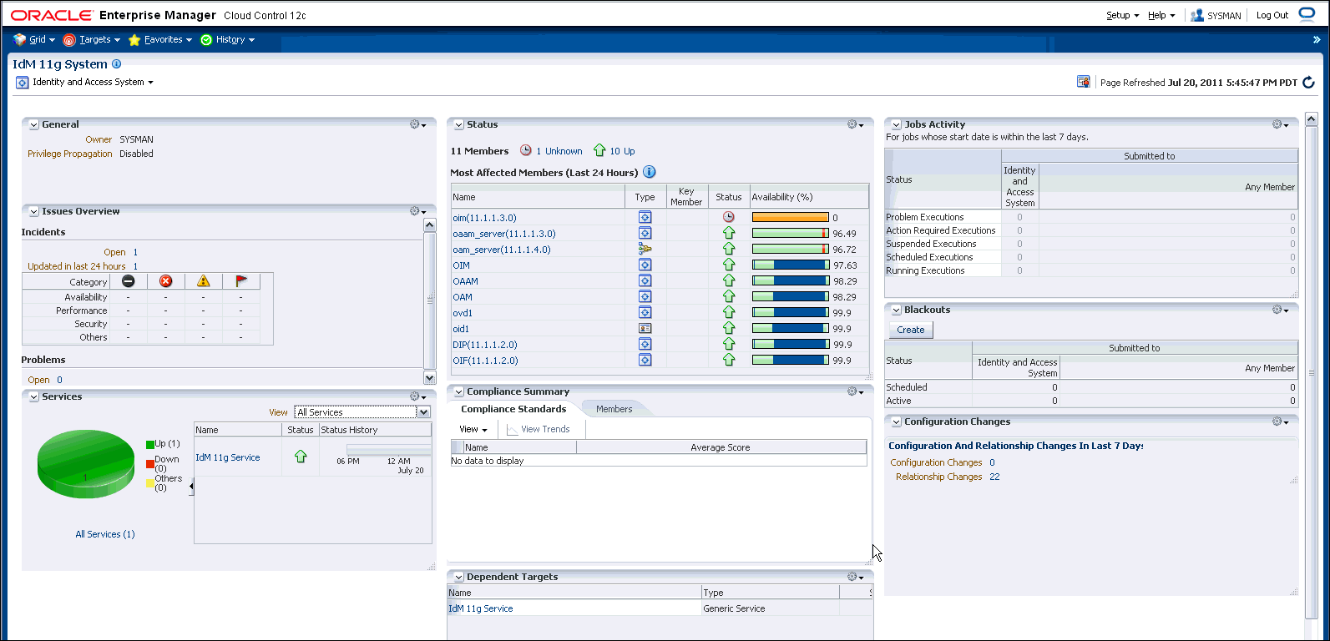Click the Fatal severity column icon in Incidents

click(129, 281)
